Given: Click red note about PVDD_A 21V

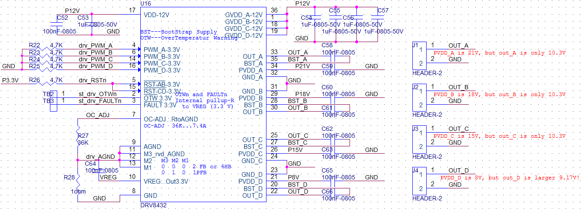Looking at the screenshot, I should [499, 52].
